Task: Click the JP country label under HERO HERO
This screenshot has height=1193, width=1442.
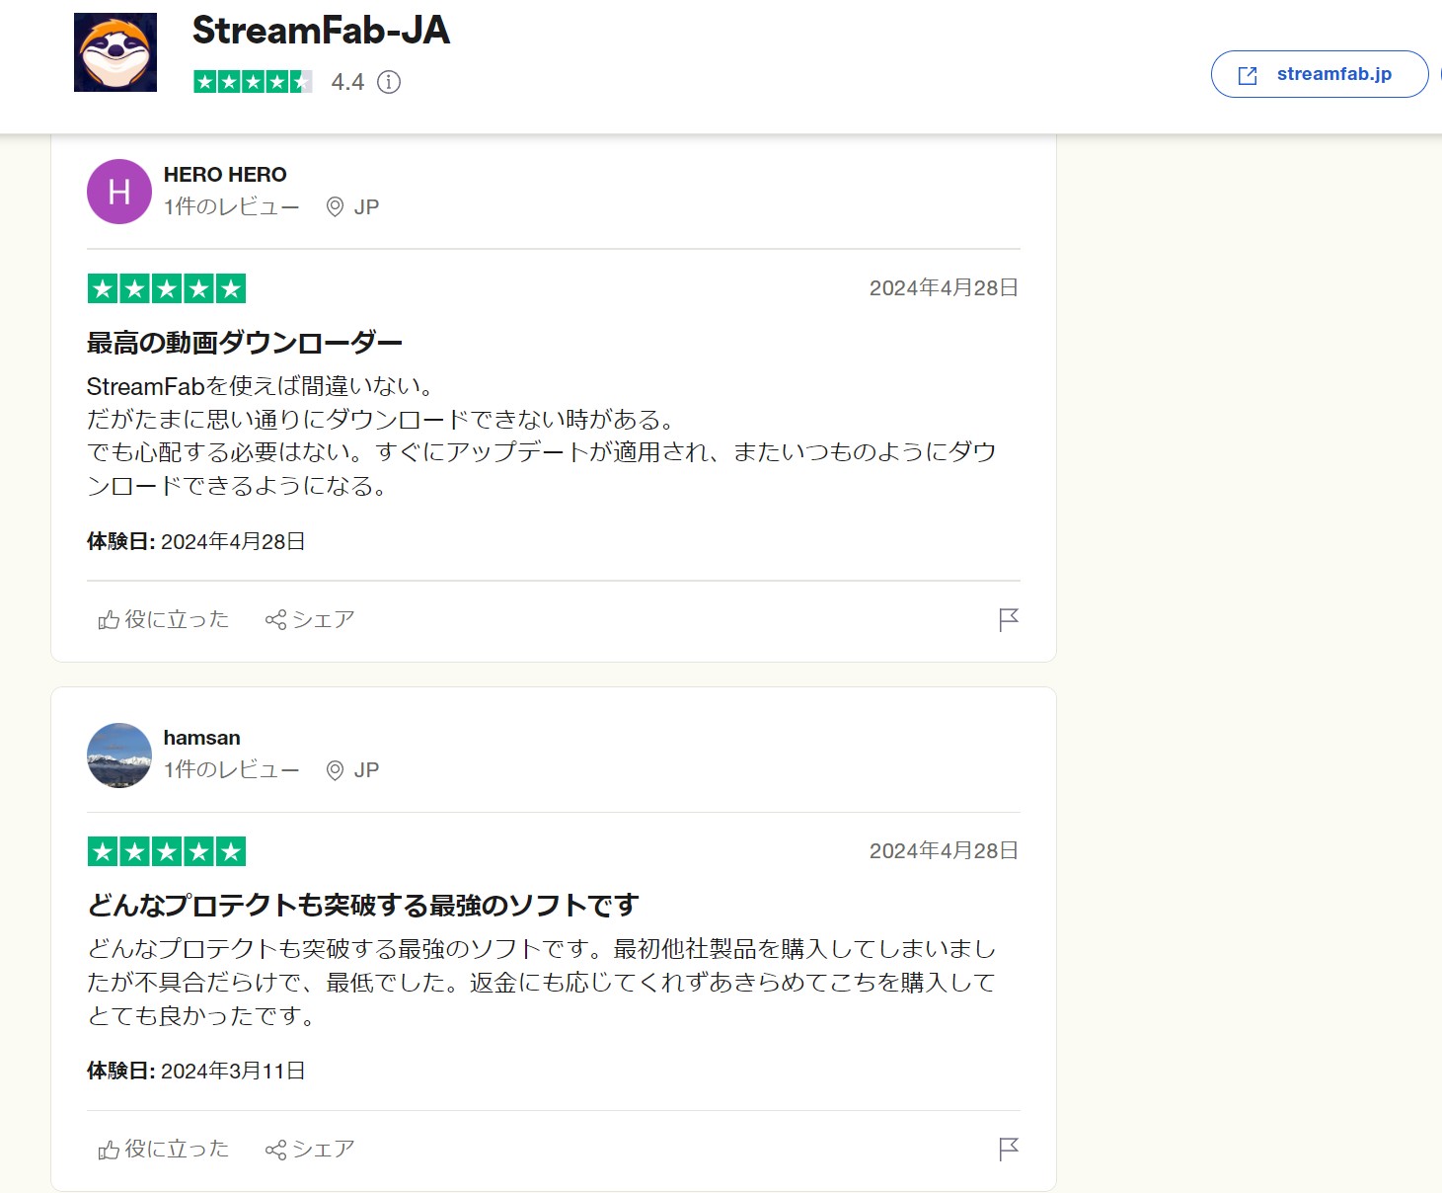Action: point(366,207)
